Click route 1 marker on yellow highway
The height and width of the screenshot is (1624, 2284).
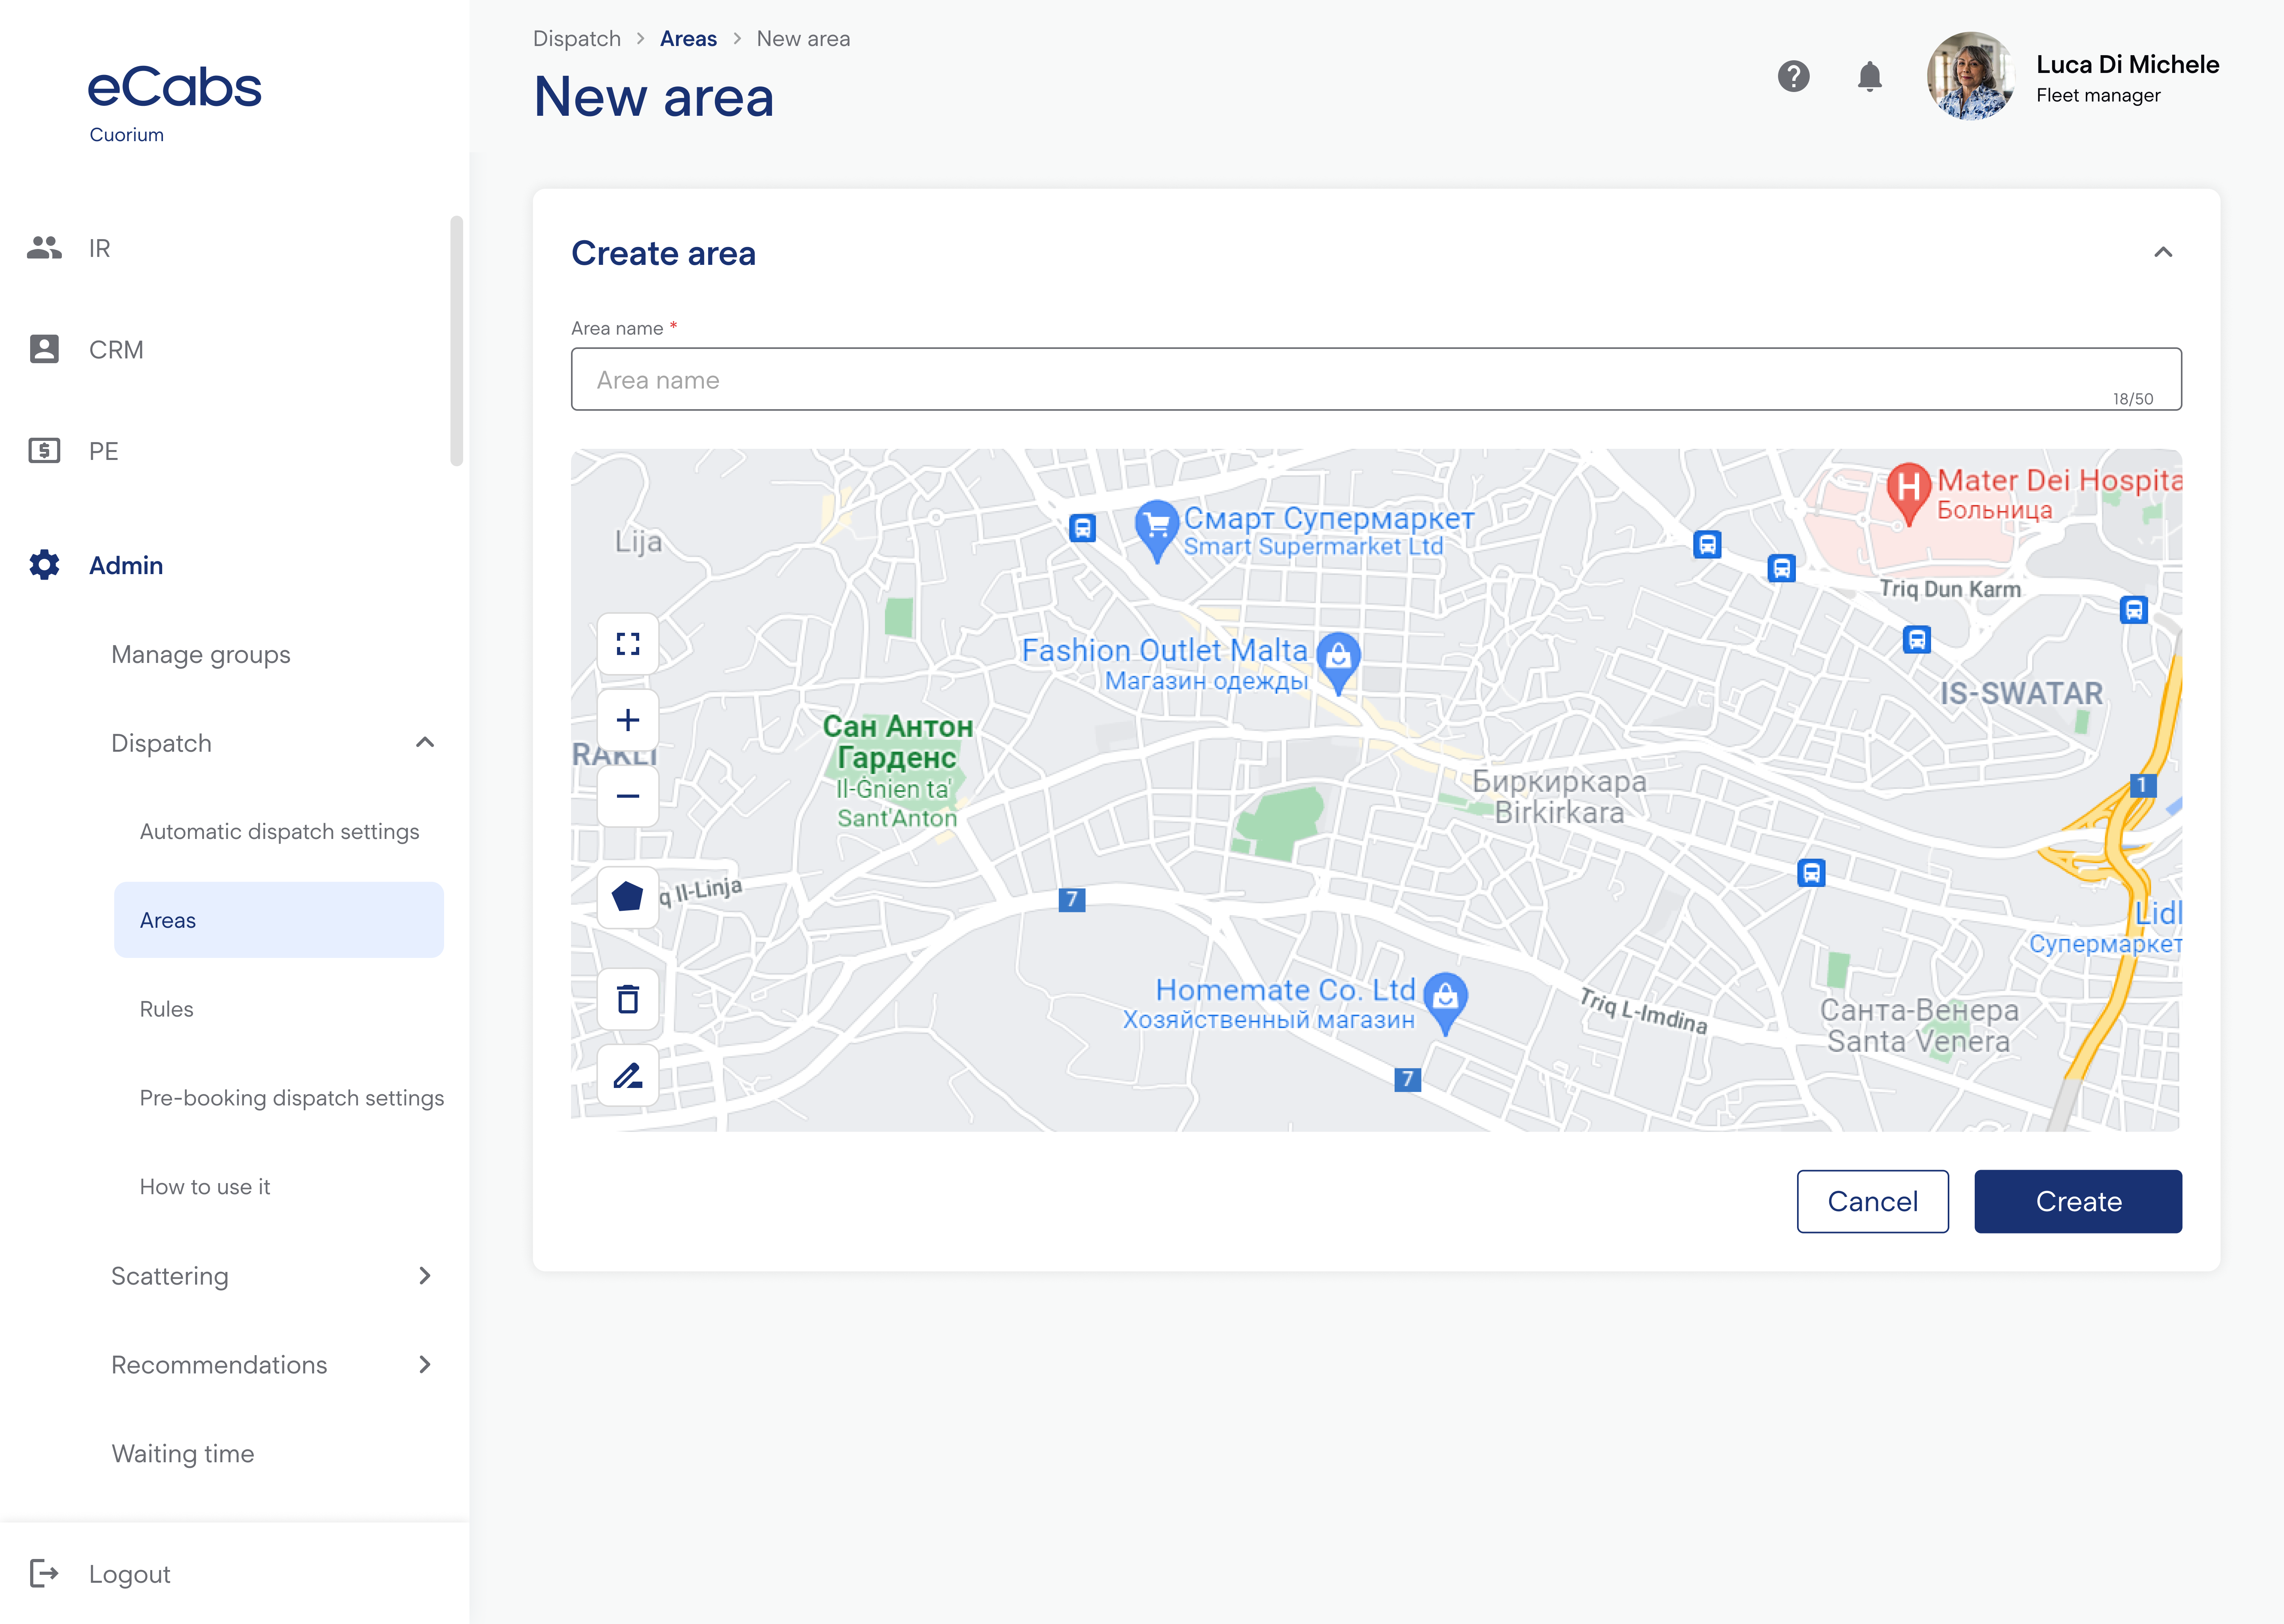tap(2142, 785)
